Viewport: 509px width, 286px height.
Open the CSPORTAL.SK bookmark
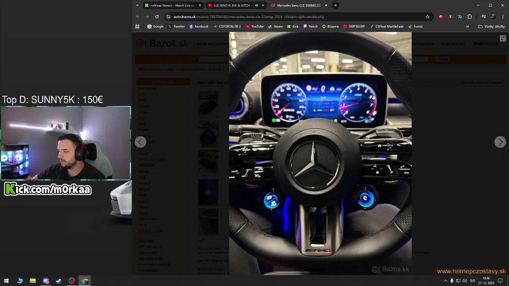[x=227, y=27]
